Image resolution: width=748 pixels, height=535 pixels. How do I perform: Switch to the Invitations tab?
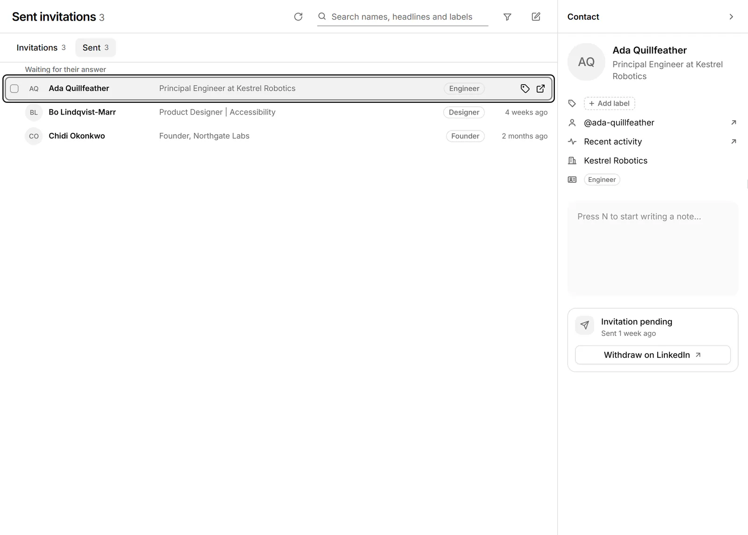(x=41, y=48)
